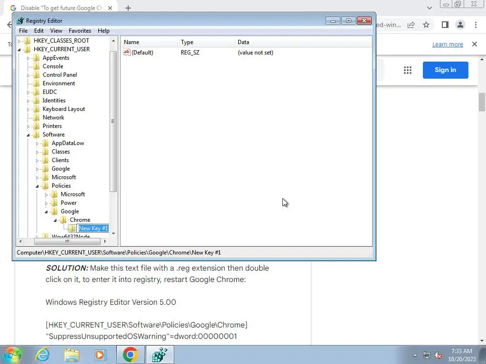Open the Windows Start menu orb

pyautogui.click(x=12, y=355)
